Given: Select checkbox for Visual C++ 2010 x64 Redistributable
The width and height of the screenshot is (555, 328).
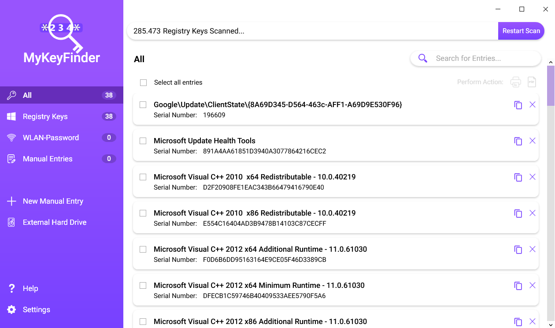Looking at the screenshot, I should pos(143,177).
